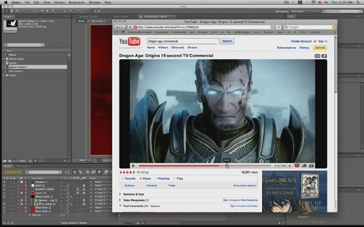
Task: Hide the BLOODY GEESE layer
Action: coord(4,189)
